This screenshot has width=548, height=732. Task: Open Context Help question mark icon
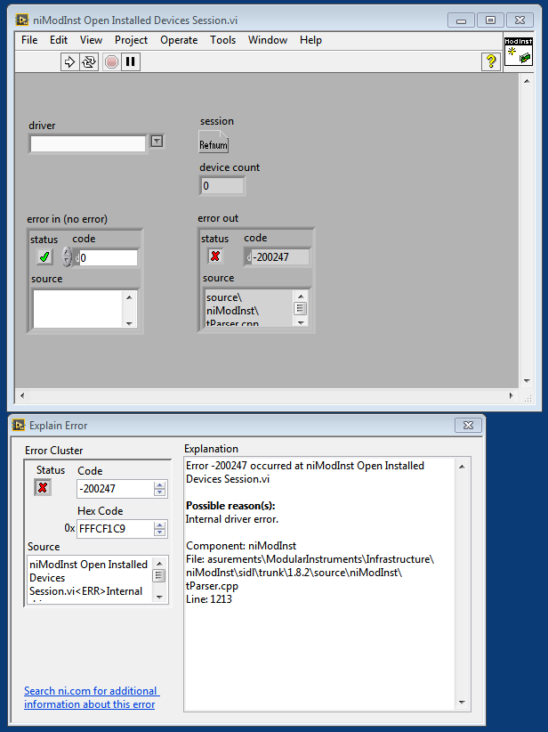tap(491, 61)
